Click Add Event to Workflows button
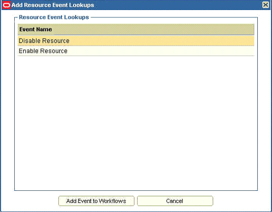The height and width of the screenshot is (212, 272). click(x=96, y=201)
